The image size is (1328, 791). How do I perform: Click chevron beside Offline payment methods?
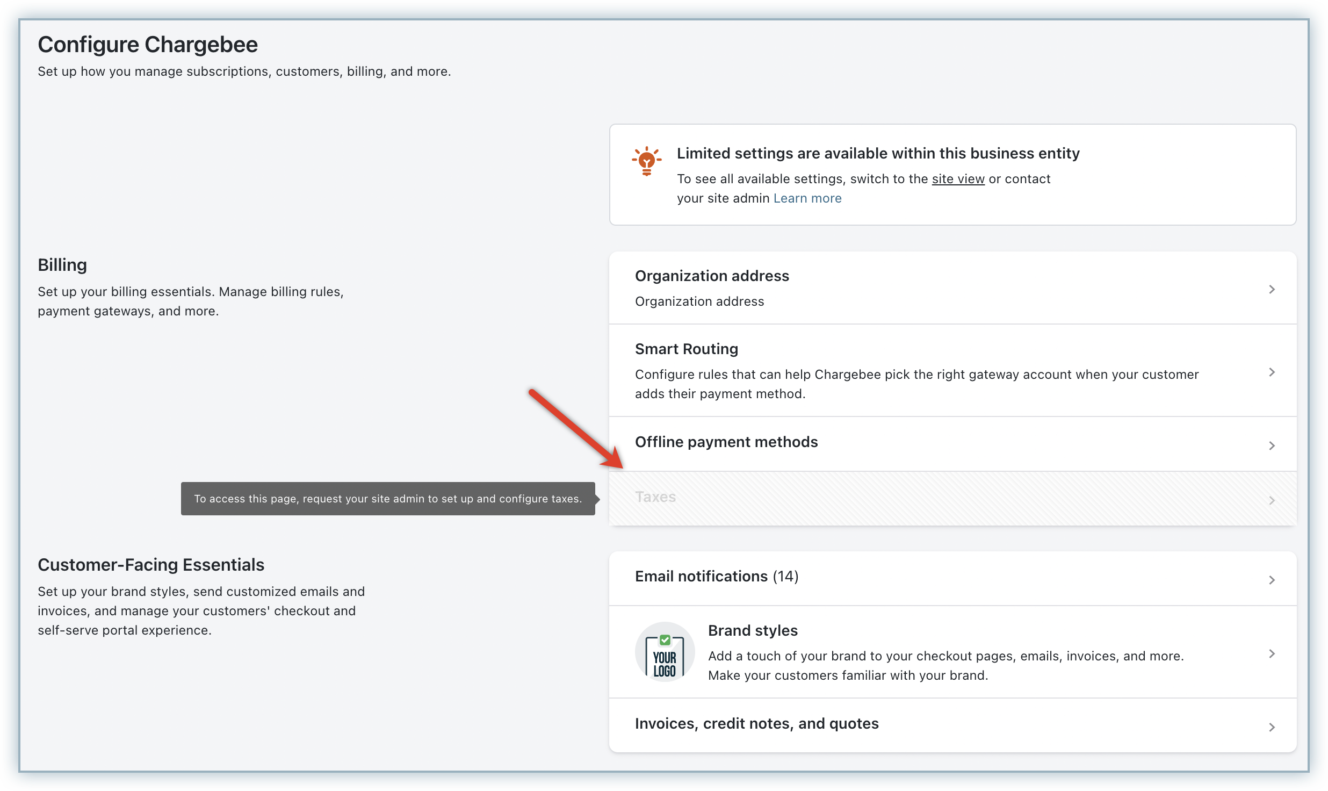pyautogui.click(x=1271, y=445)
